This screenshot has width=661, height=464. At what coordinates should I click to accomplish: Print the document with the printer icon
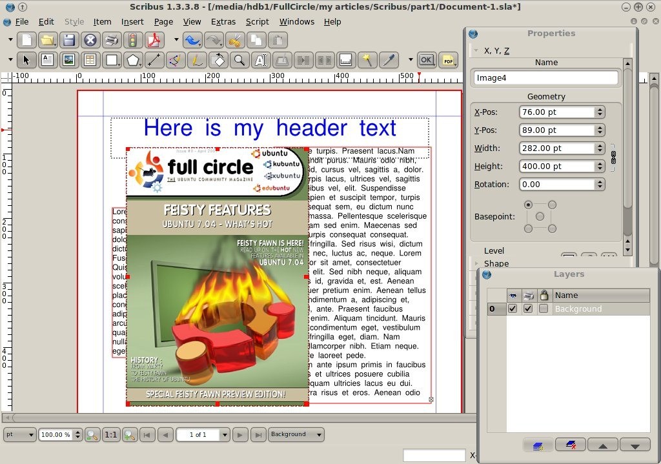click(x=112, y=40)
